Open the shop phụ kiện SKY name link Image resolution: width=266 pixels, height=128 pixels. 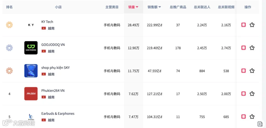[x=56, y=68]
